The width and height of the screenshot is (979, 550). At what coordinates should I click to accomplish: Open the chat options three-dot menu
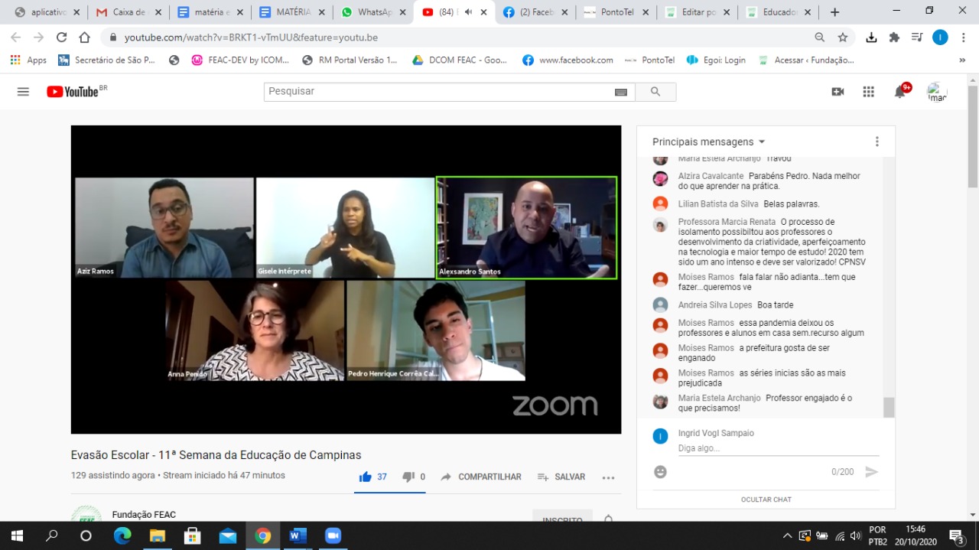click(877, 142)
